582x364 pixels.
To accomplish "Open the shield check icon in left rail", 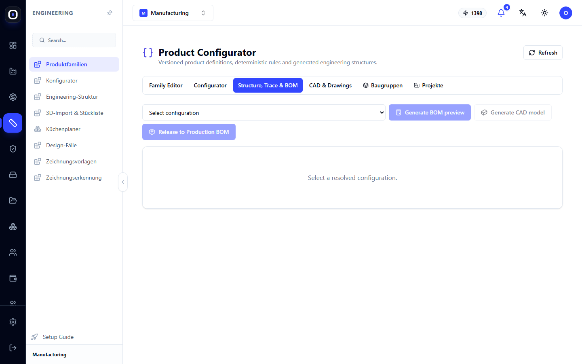I will pos(13,149).
